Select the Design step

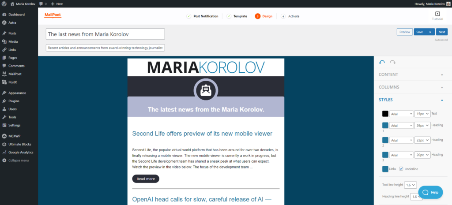(x=264, y=16)
